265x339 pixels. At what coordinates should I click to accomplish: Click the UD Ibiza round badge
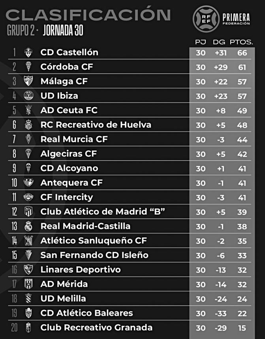[28, 95]
